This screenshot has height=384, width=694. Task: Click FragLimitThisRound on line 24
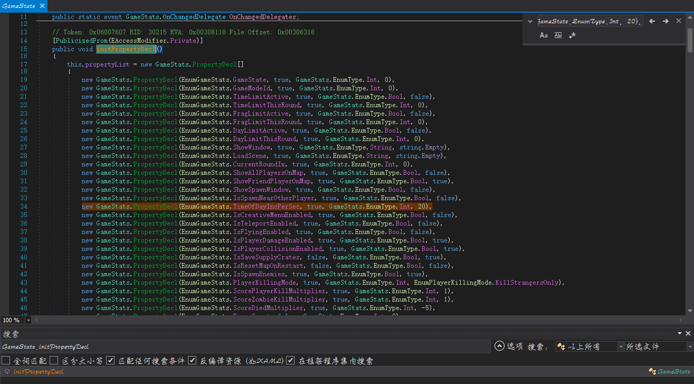click(266, 121)
